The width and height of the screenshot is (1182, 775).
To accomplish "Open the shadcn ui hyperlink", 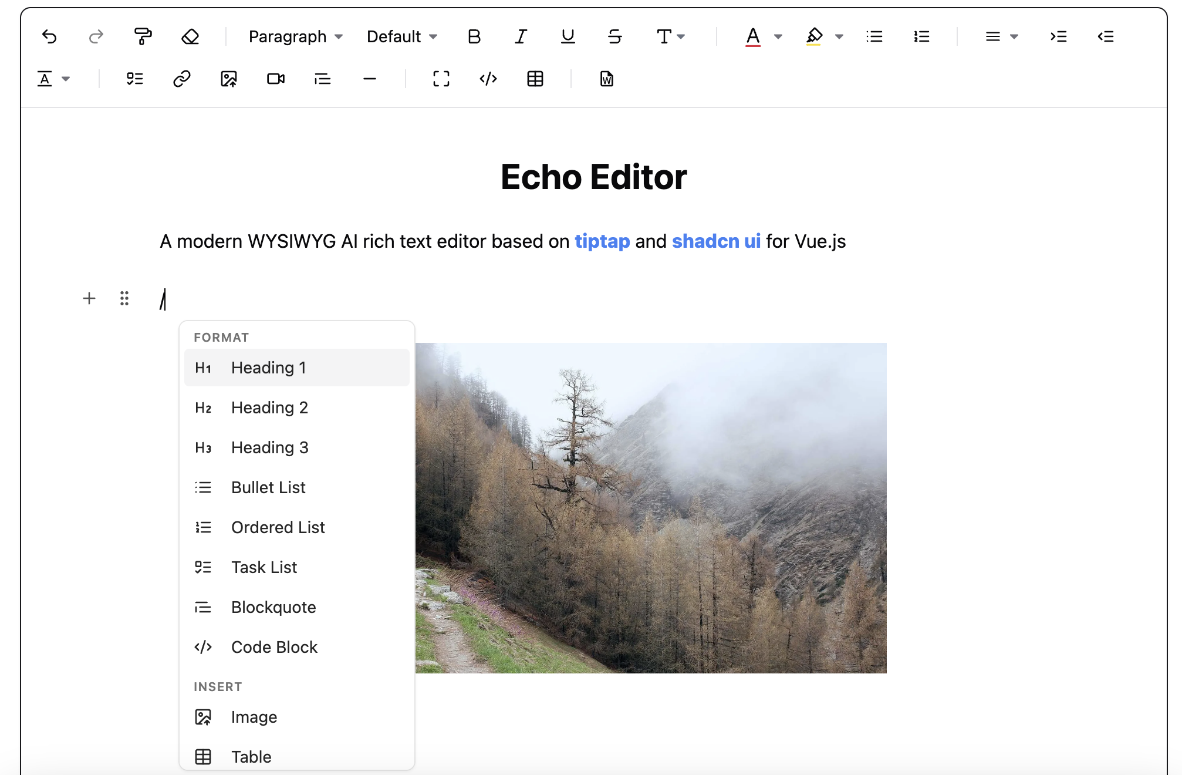I will click(716, 241).
